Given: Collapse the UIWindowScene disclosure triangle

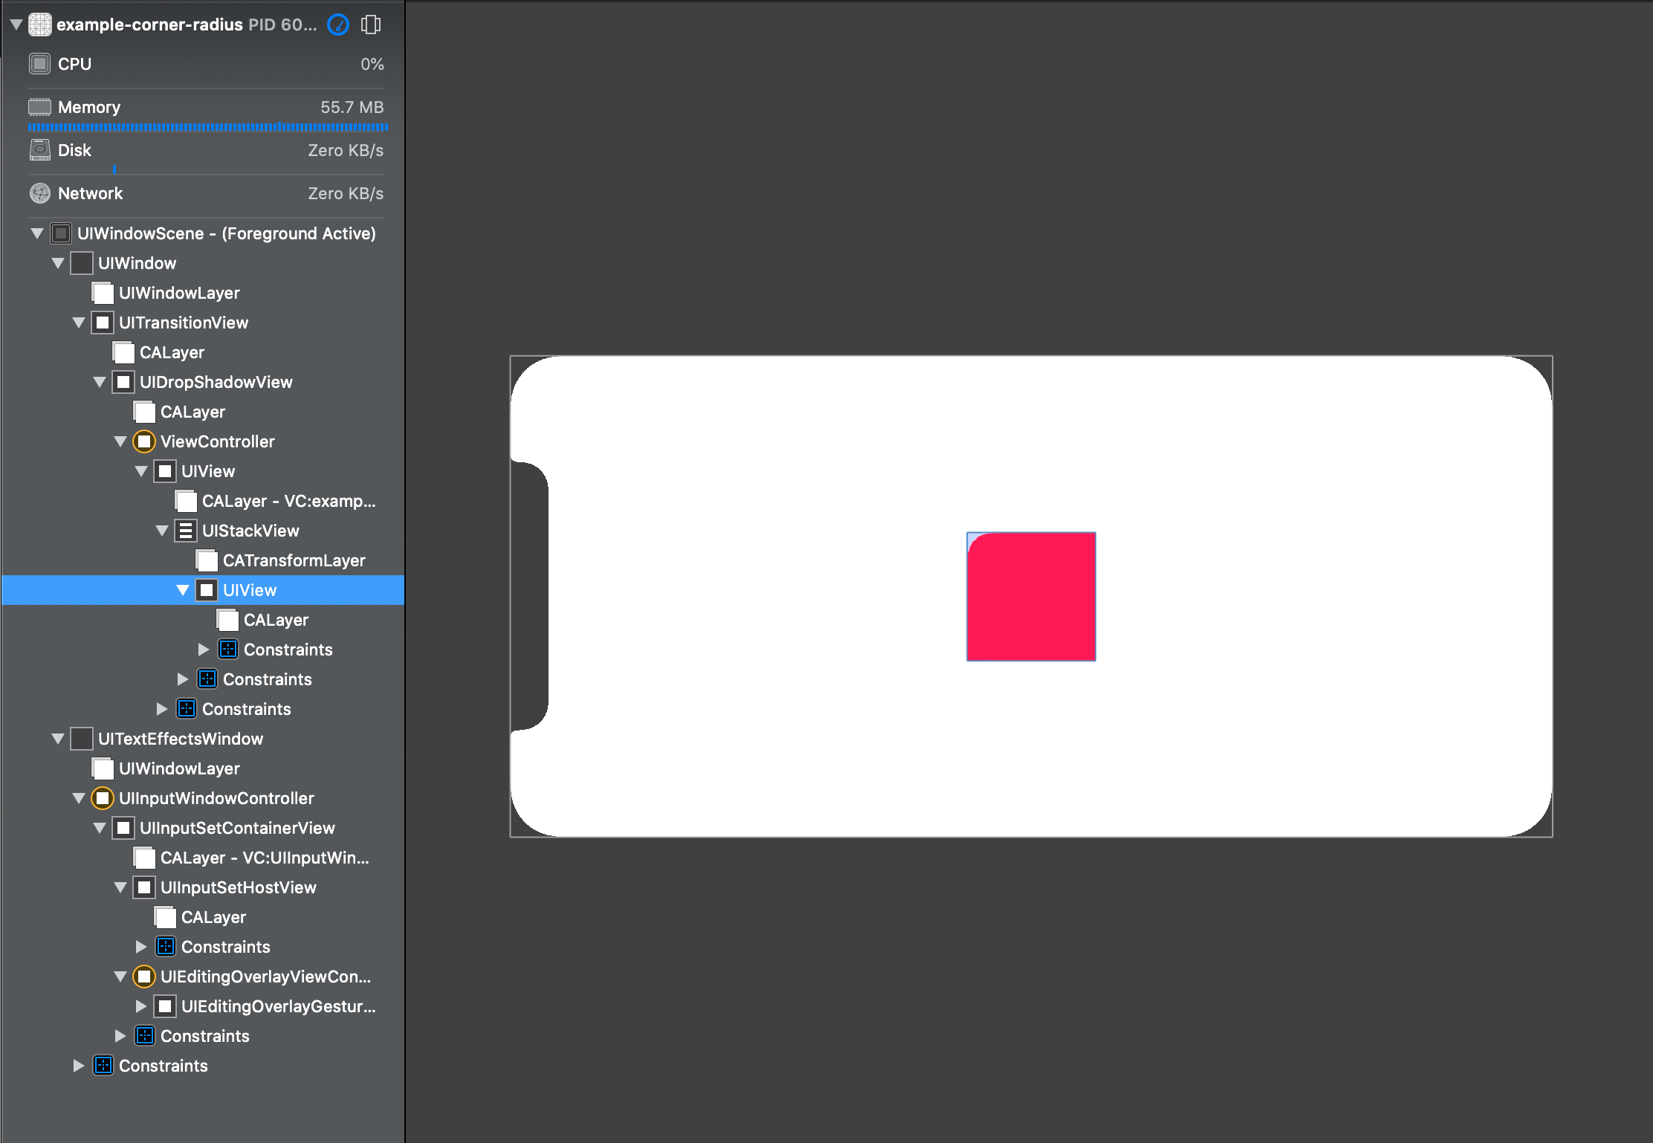Looking at the screenshot, I should (37, 233).
